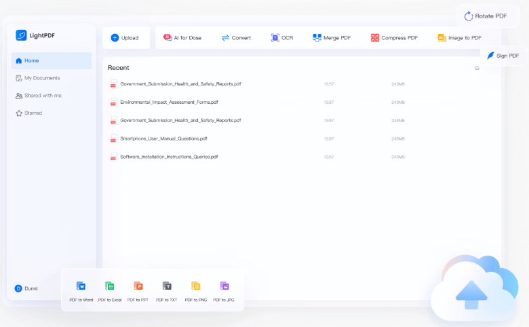Go to the Home section

(x=52, y=61)
